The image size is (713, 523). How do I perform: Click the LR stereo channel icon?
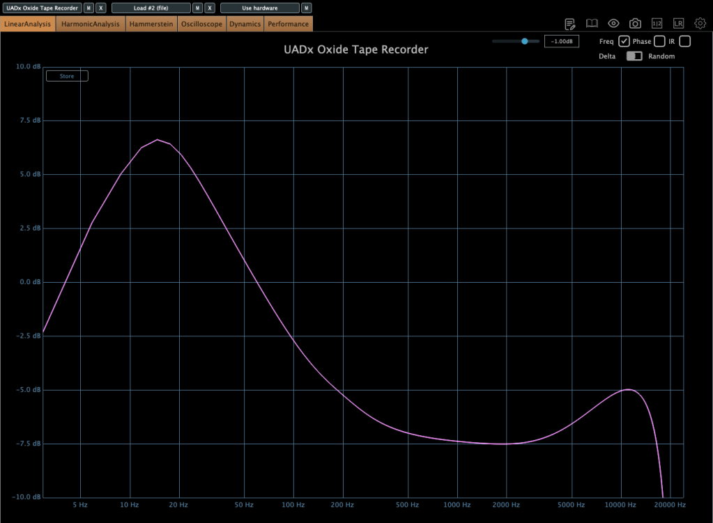678,24
